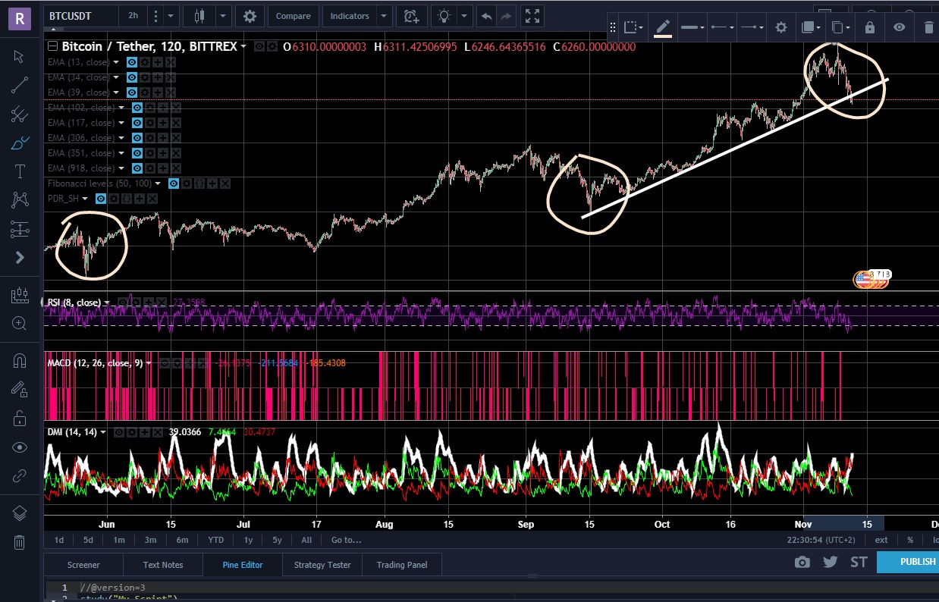This screenshot has height=602, width=939.
Task: Click the remove drawings trash icon in sidebar
Action: pyautogui.click(x=20, y=542)
